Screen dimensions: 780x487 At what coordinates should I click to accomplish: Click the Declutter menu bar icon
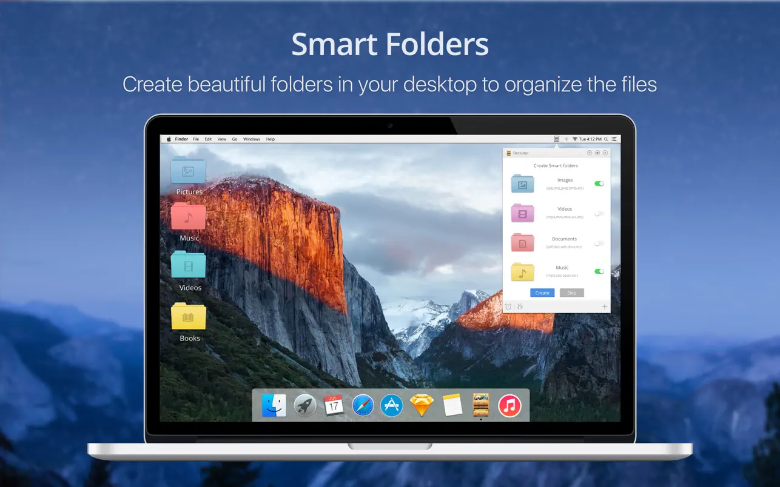point(556,139)
